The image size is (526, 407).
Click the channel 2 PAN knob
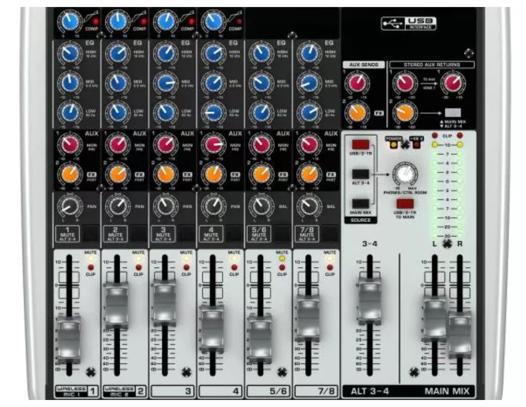pyautogui.click(x=118, y=205)
